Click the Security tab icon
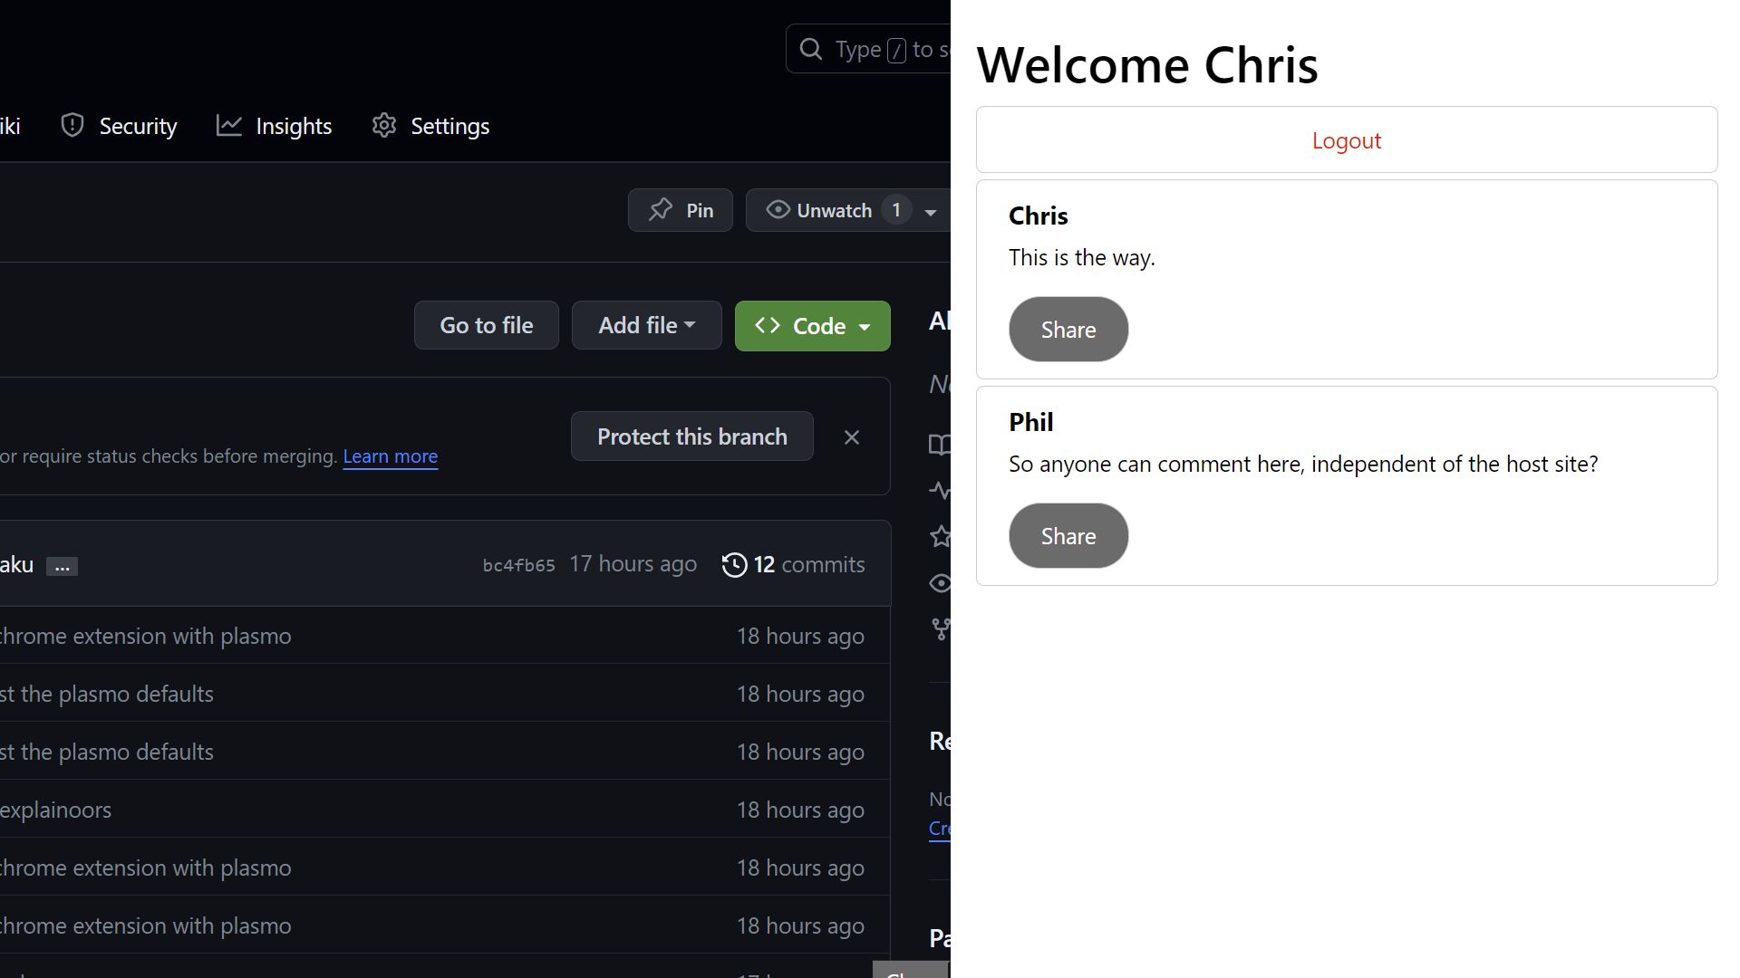 click(x=72, y=125)
